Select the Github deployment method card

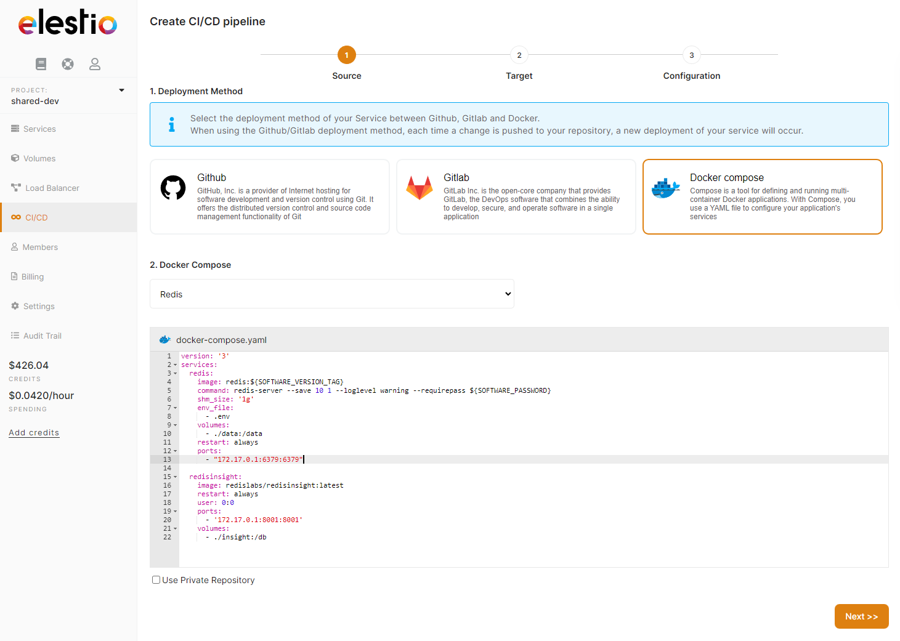coord(270,197)
